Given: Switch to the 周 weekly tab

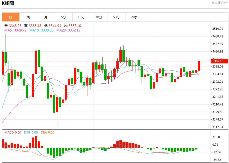Looking at the screenshot, I should (28, 17).
